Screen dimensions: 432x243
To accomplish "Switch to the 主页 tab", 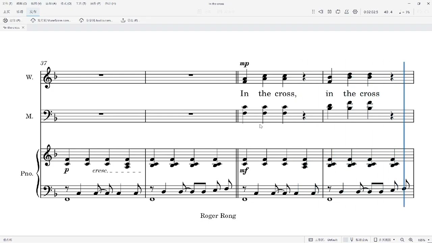I will tap(6, 12).
